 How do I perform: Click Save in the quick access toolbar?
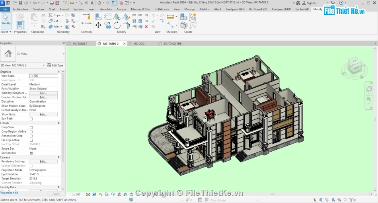[x=20, y=3]
